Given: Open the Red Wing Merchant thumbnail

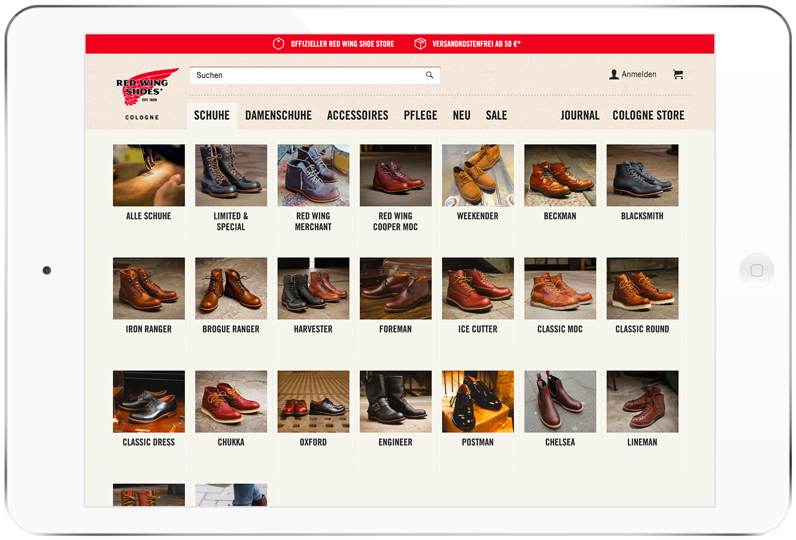Looking at the screenshot, I should click(313, 175).
